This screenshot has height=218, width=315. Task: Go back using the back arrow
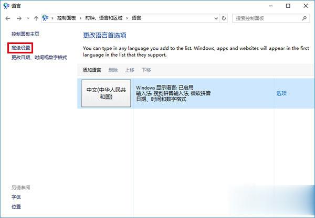(x=8, y=18)
